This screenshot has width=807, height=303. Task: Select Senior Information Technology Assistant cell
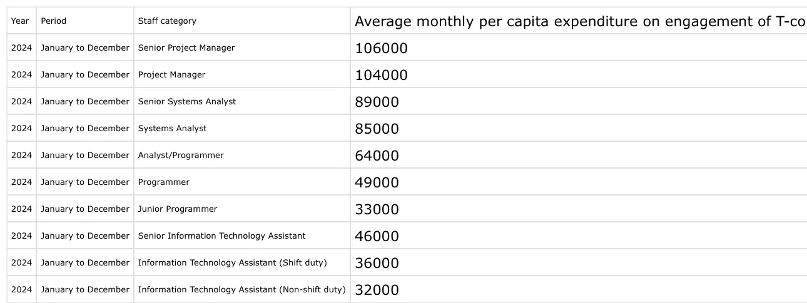point(242,236)
